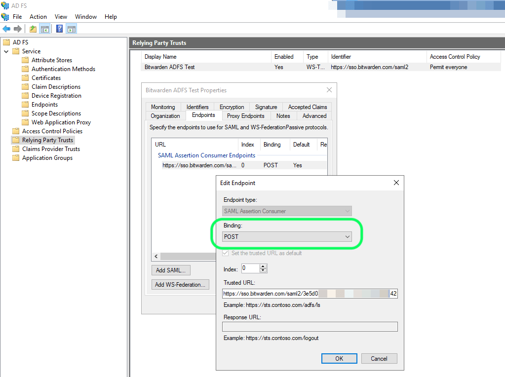The image size is (505, 377).
Task: Toggle the Show/Hide Console Tree icon
Action: click(45, 28)
